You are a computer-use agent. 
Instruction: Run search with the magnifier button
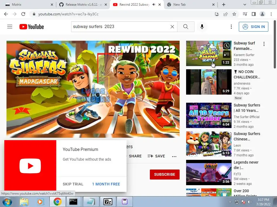tap(186, 27)
